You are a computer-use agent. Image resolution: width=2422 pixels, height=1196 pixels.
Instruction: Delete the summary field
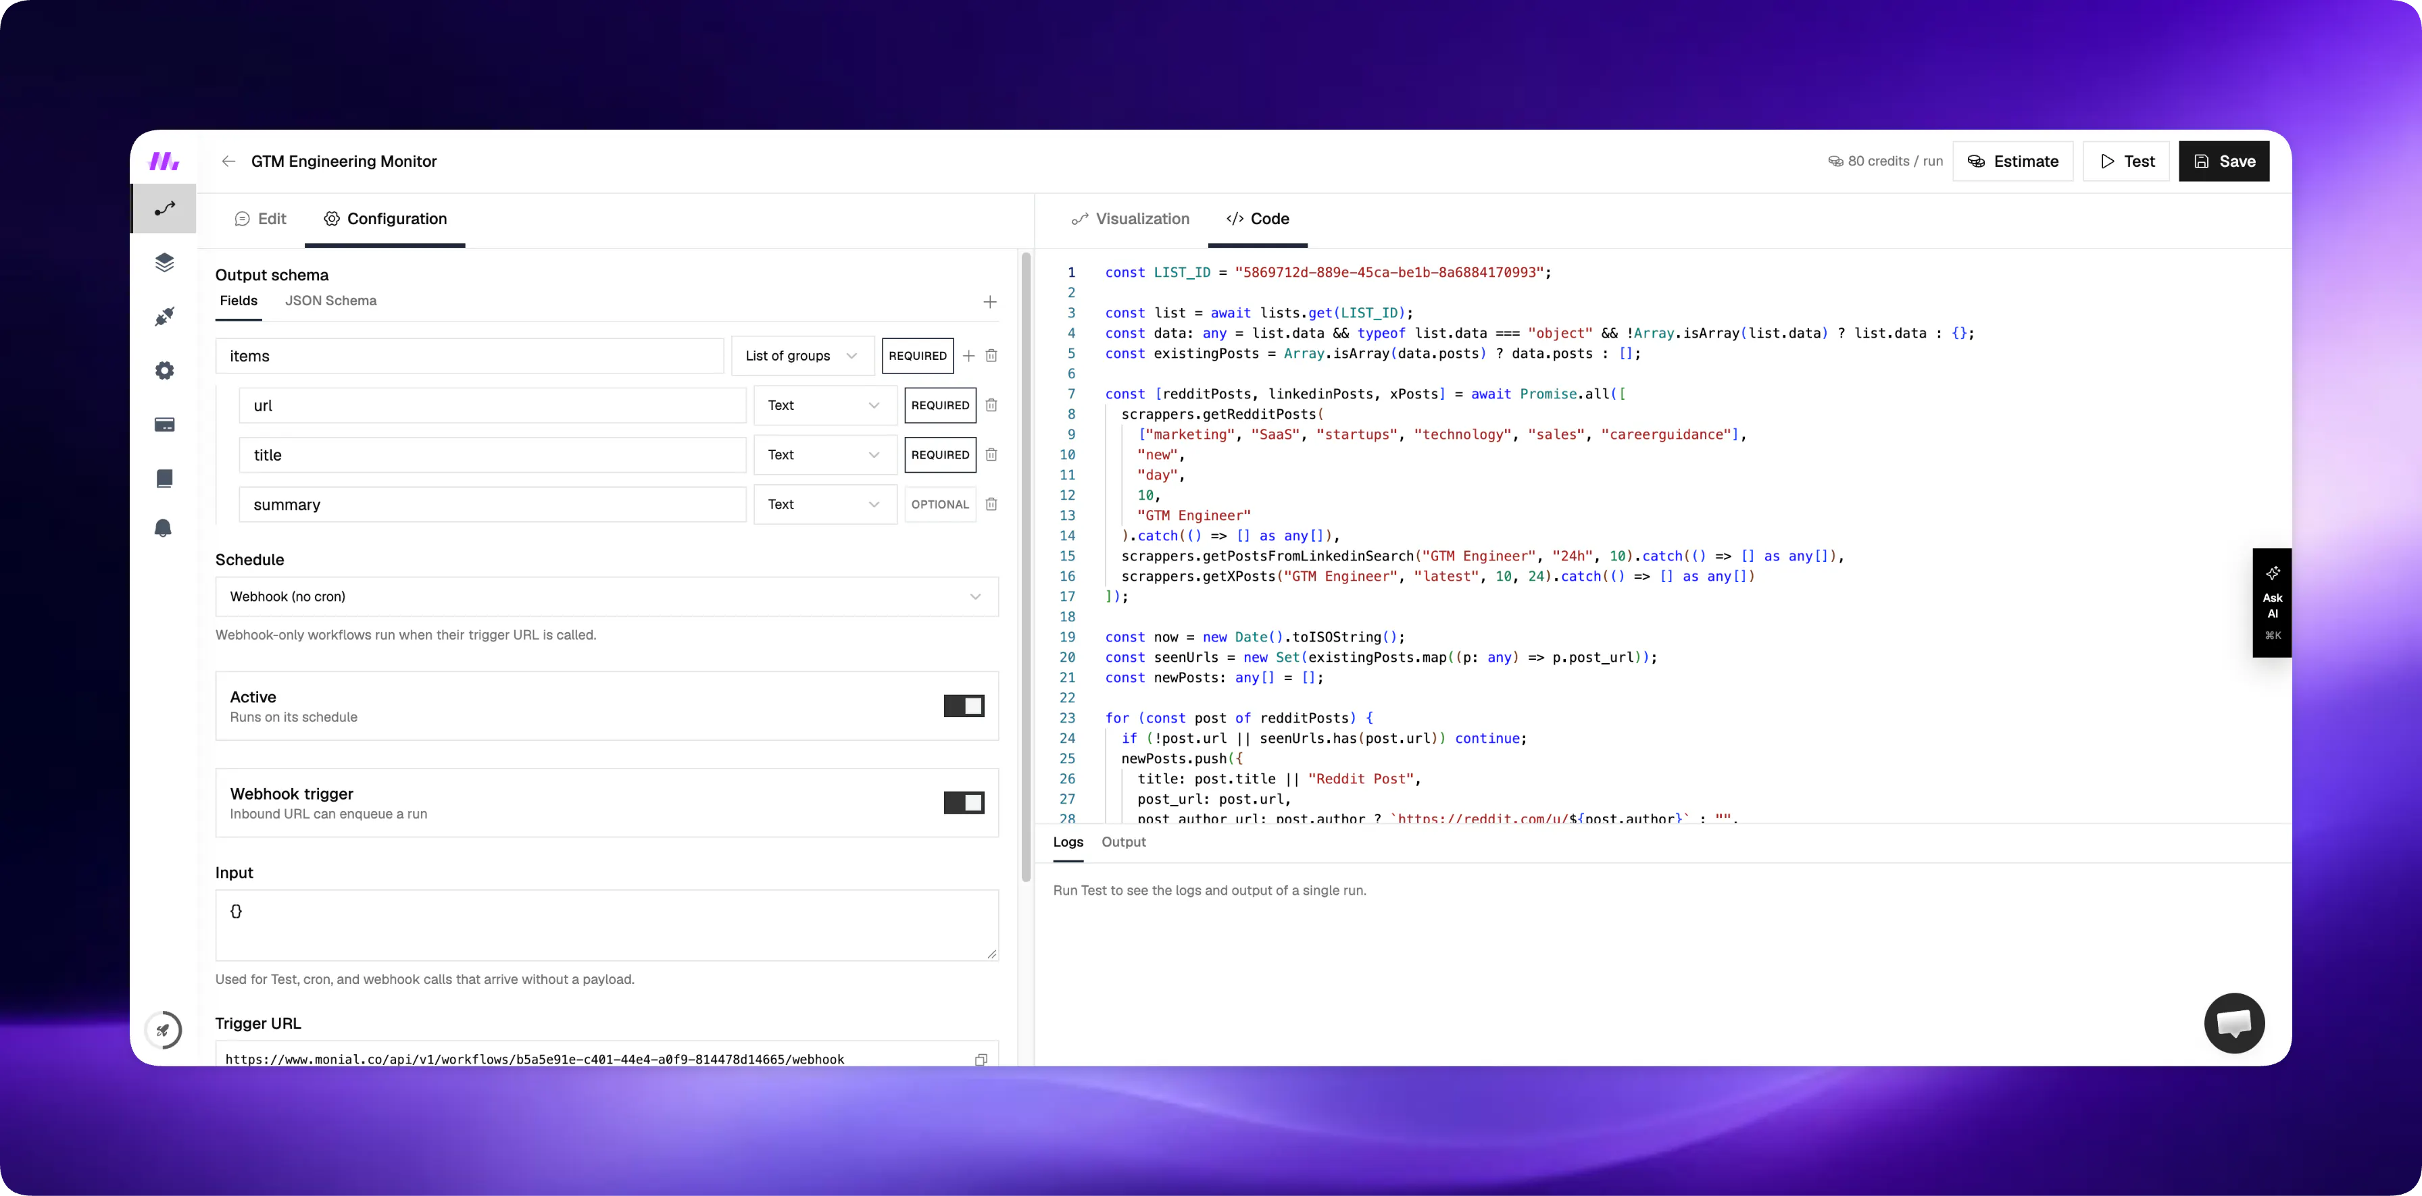click(x=991, y=504)
